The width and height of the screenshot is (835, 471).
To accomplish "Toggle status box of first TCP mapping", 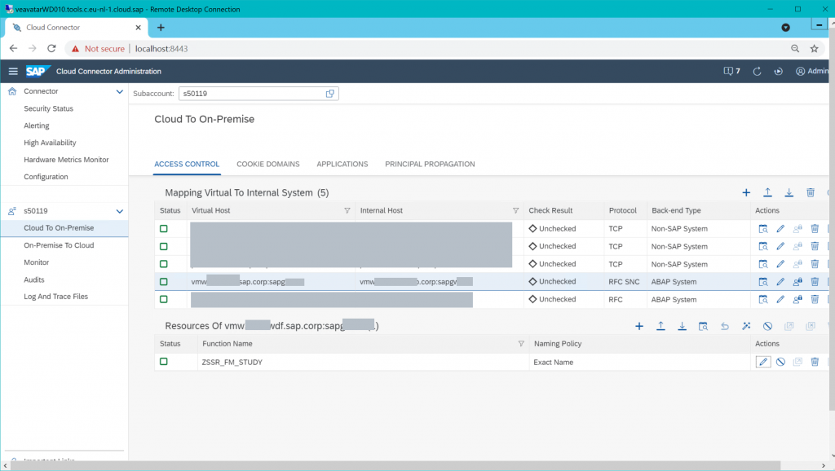I will (163, 229).
